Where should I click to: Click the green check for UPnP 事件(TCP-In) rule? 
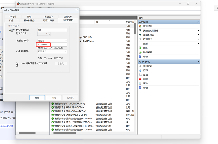(52, 107)
